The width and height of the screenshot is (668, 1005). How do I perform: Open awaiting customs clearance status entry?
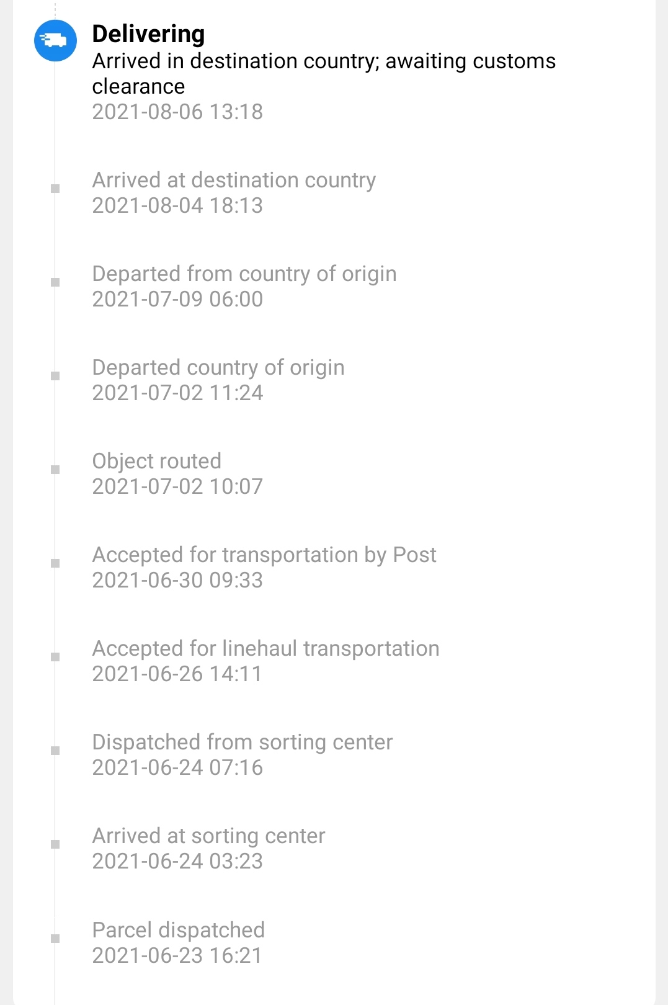click(x=324, y=73)
